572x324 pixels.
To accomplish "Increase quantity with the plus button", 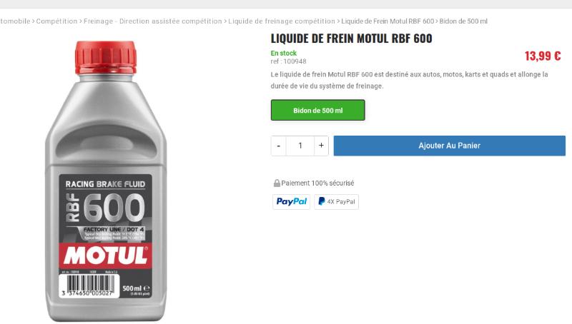I will [321, 146].
